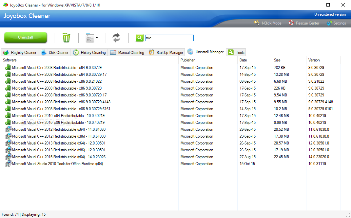Select Visual C++ 2013 Redistributable (x86) row
Image resolution: width=351 pixels, height=218 pixels.
coord(170,150)
